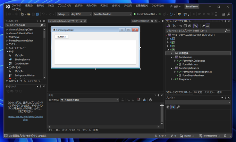Click the 1/0 push-pull indicator in status bar
The width and height of the screenshot is (236, 142).
tap(160, 136)
